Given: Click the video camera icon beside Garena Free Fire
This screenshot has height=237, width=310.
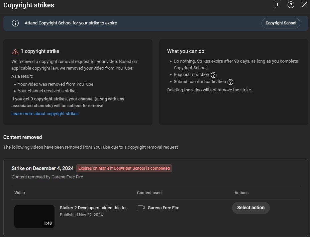Looking at the screenshot, I should click(x=141, y=208).
